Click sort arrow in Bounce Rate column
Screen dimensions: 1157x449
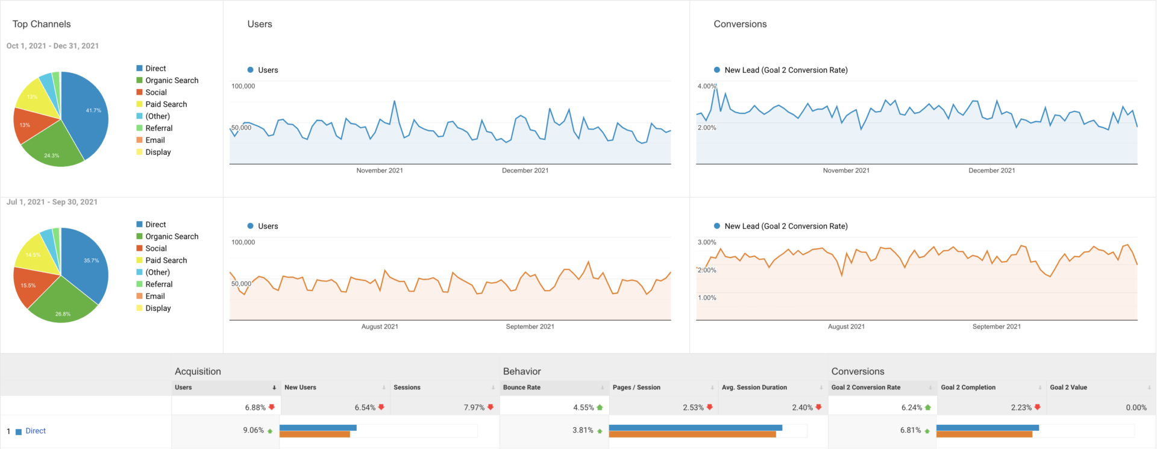pyautogui.click(x=602, y=388)
